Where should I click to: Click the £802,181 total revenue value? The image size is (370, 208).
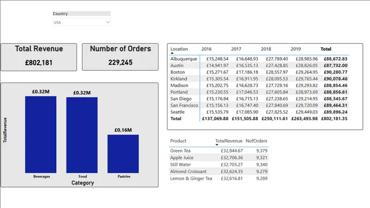[x=39, y=63]
